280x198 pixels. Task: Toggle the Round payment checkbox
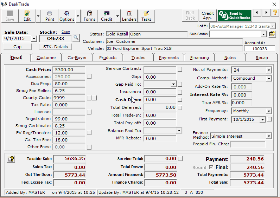[211, 167]
